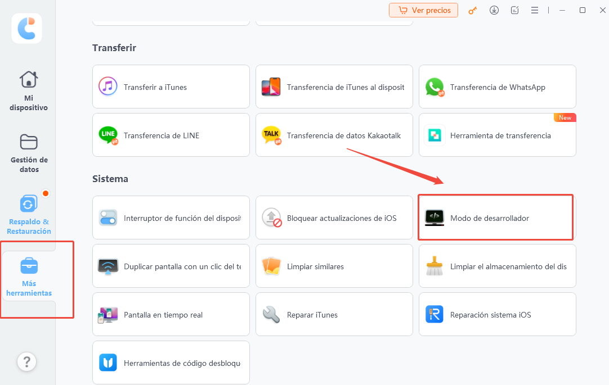Open Transferir a iTunes tool
Image resolution: width=609 pixels, height=385 pixels.
pos(171,87)
